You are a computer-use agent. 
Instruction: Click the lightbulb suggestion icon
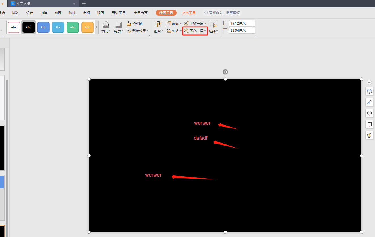369,135
